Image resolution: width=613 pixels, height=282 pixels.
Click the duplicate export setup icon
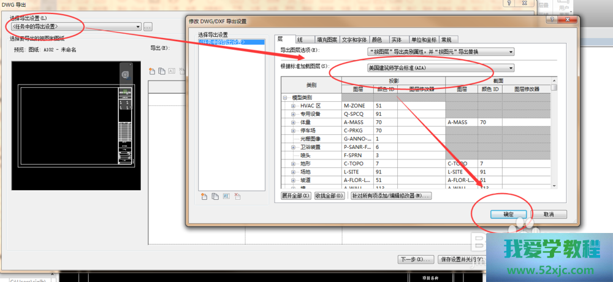pos(215,196)
